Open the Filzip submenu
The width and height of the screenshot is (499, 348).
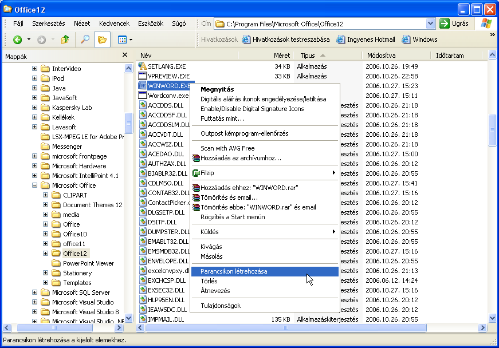coord(265,173)
